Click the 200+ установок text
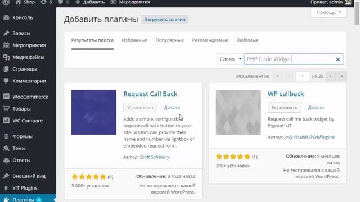 pyautogui.click(x=232, y=166)
